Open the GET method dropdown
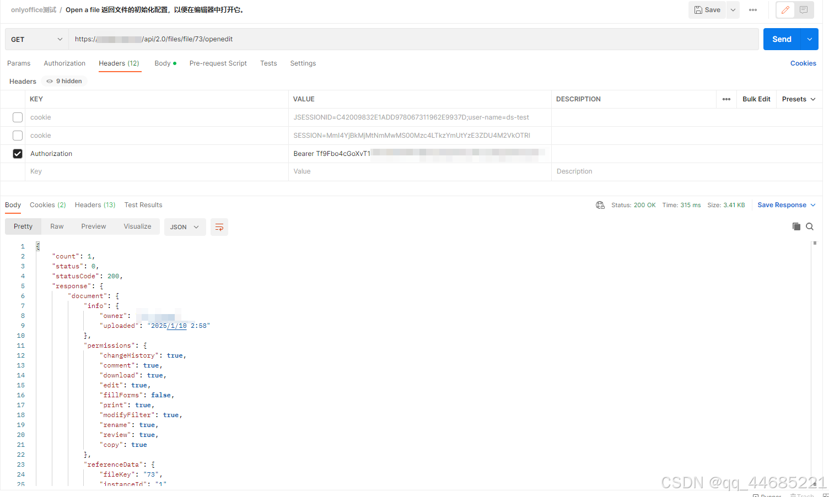Viewport: 829px width, 497px height. point(36,39)
